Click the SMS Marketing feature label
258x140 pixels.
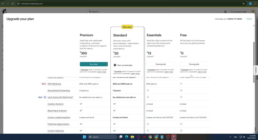[x=54, y=84]
